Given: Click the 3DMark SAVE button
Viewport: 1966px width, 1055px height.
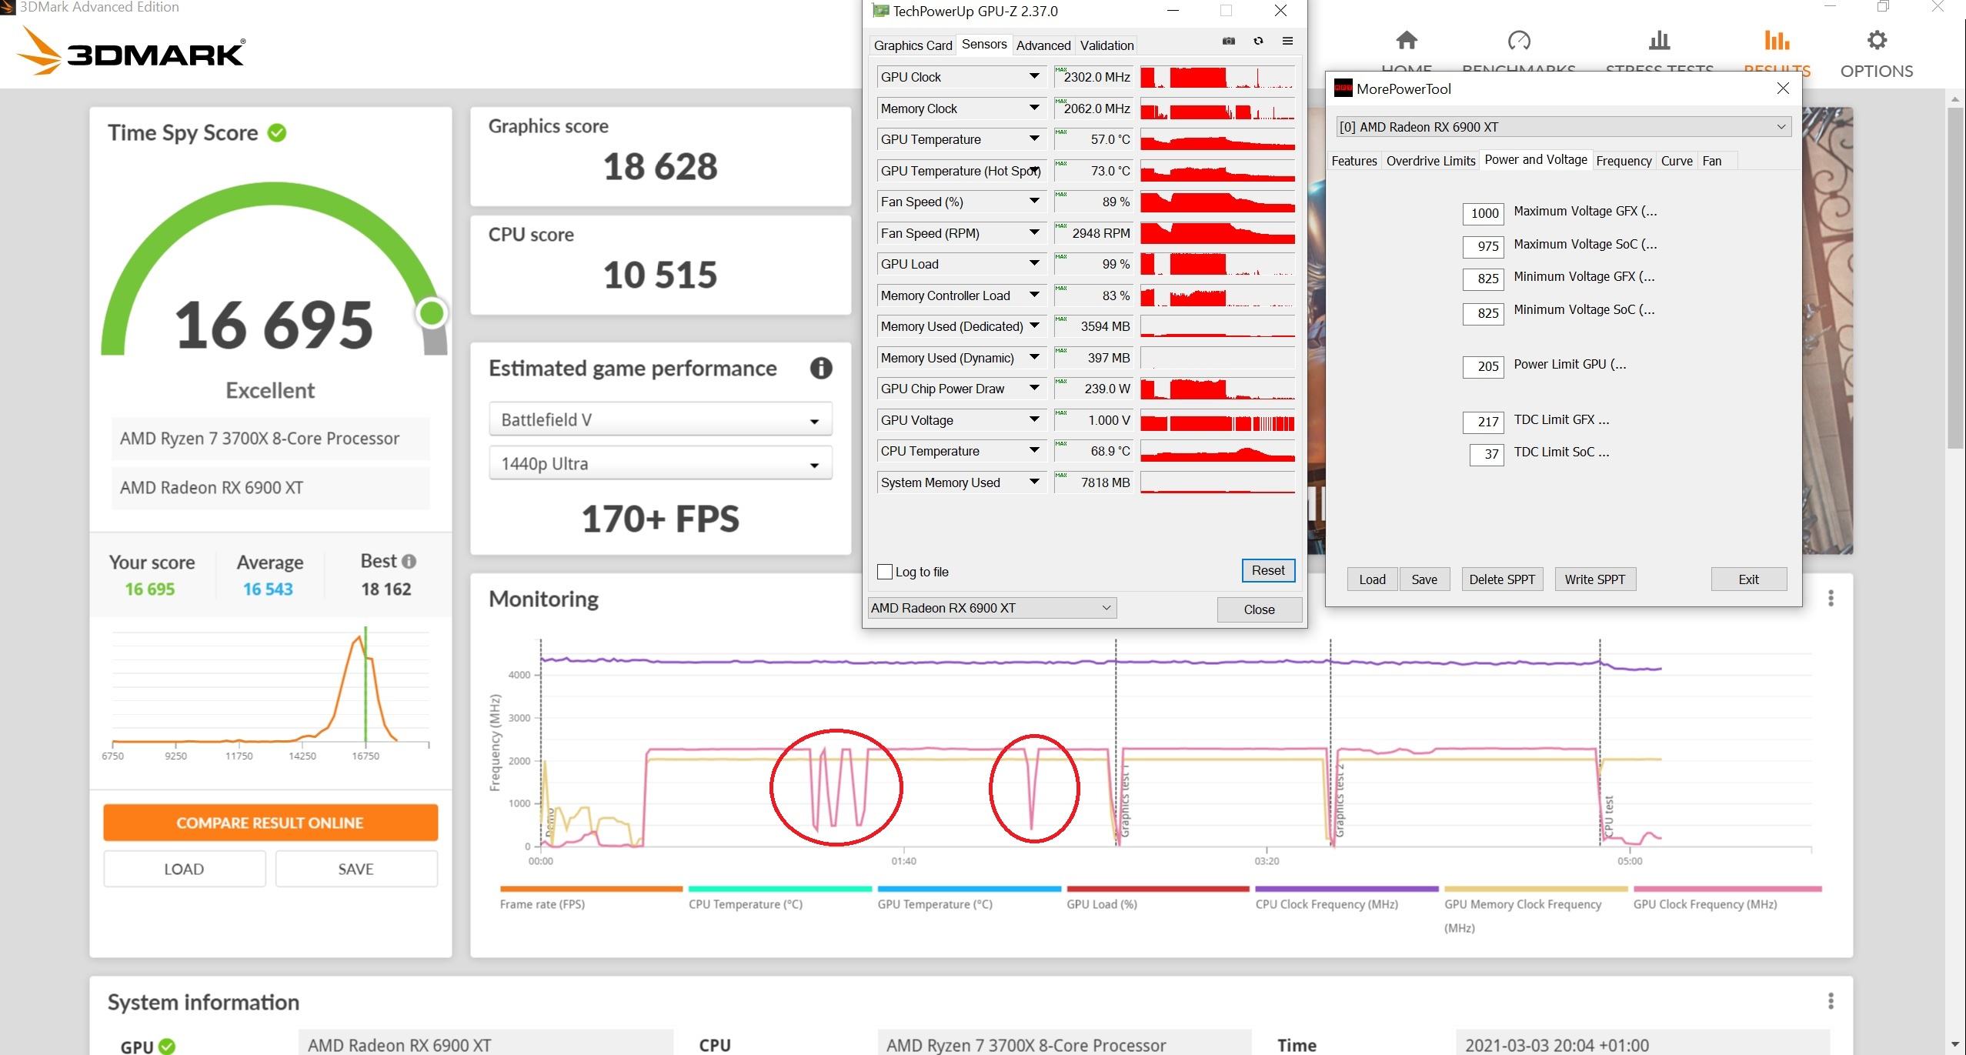Looking at the screenshot, I should [x=355, y=869].
